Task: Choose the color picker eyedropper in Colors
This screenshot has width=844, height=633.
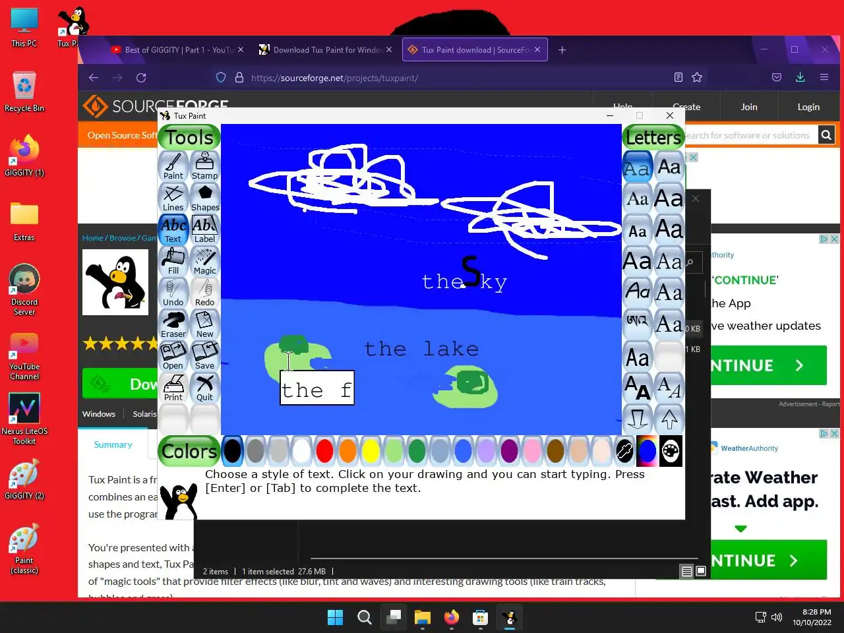Action: coord(624,451)
